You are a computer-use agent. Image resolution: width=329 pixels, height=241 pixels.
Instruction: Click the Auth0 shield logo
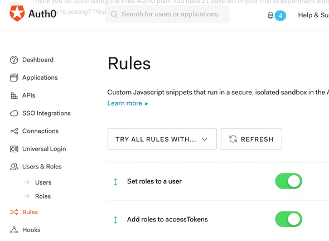coord(17,13)
